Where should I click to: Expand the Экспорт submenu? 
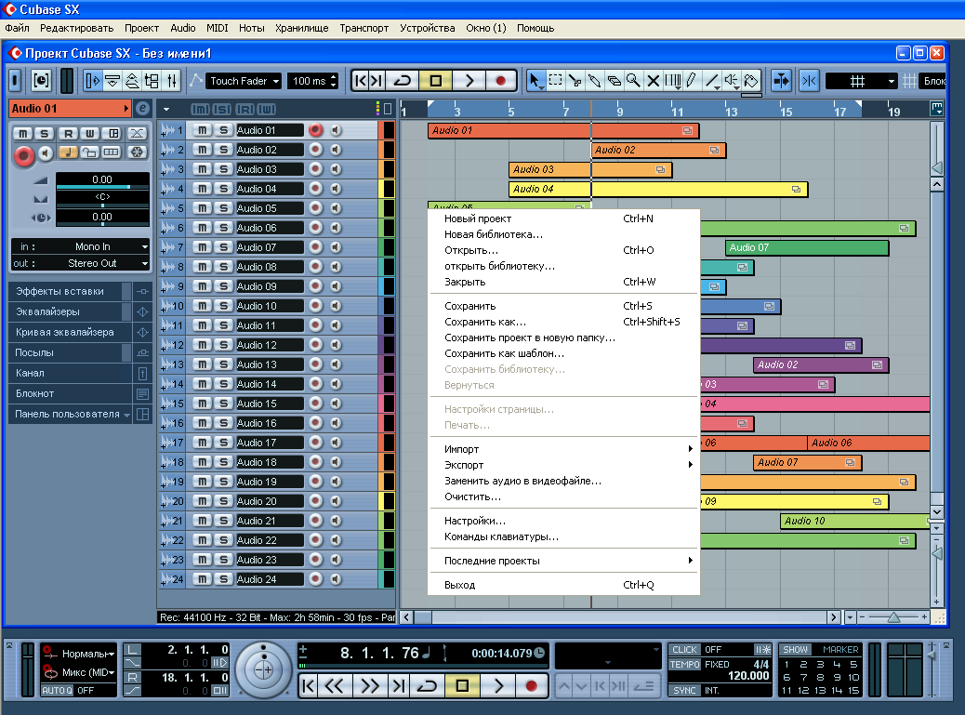coord(563,465)
